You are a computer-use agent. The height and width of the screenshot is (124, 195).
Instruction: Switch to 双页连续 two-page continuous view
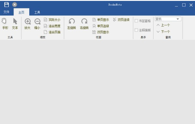click(x=121, y=20)
